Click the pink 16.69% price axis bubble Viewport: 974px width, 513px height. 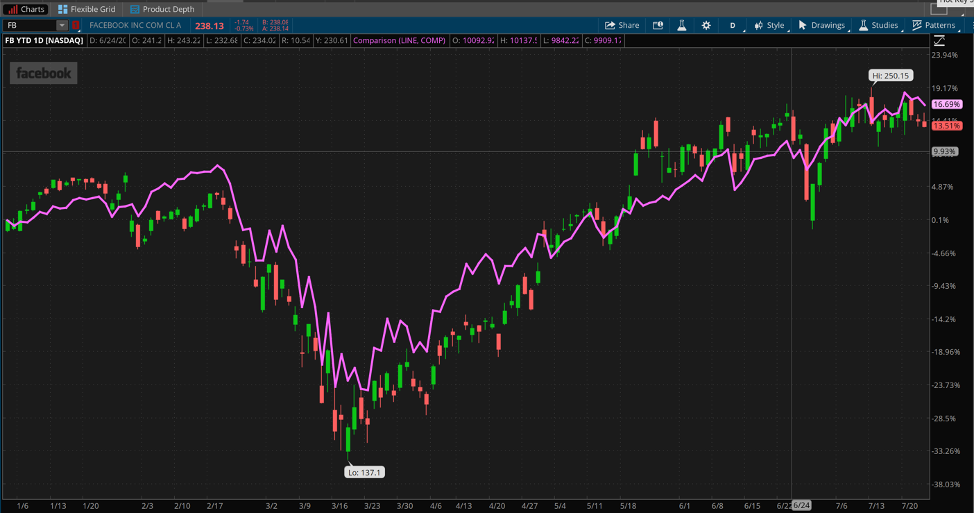(x=946, y=104)
